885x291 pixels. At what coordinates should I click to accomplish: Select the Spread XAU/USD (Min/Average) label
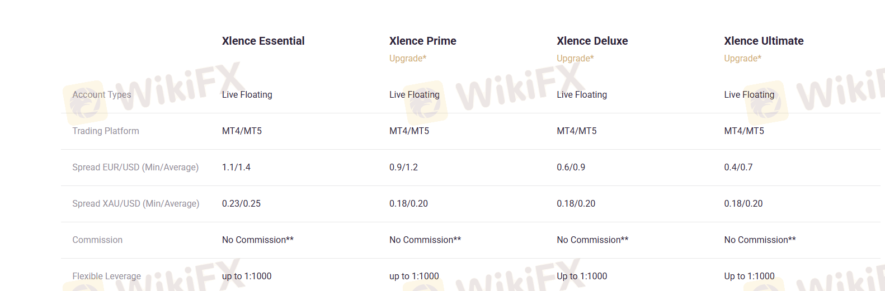pos(135,203)
